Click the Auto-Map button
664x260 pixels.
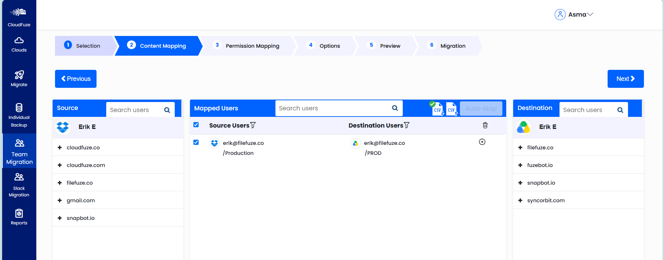coord(481,109)
